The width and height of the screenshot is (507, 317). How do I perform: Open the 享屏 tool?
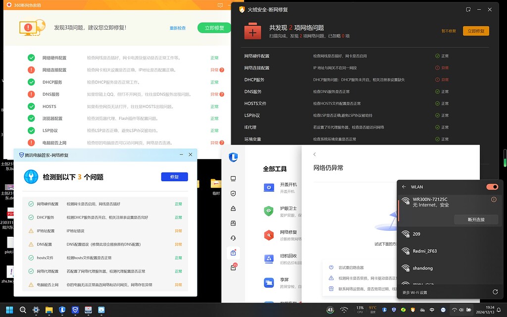point(283,283)
